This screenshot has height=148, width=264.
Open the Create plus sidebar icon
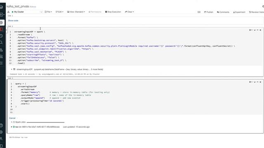click(x=1, y=23)
